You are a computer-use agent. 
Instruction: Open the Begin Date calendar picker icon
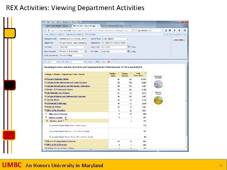coord(128,47)
